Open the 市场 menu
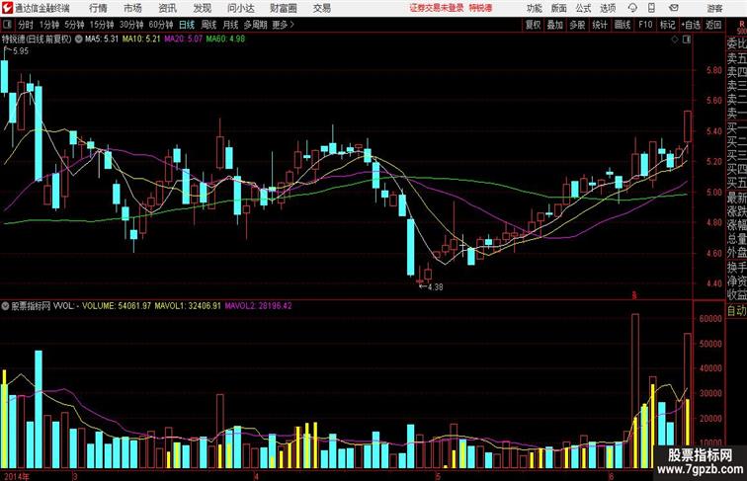Viewport: 747px width, 481px height. (132, 8)
